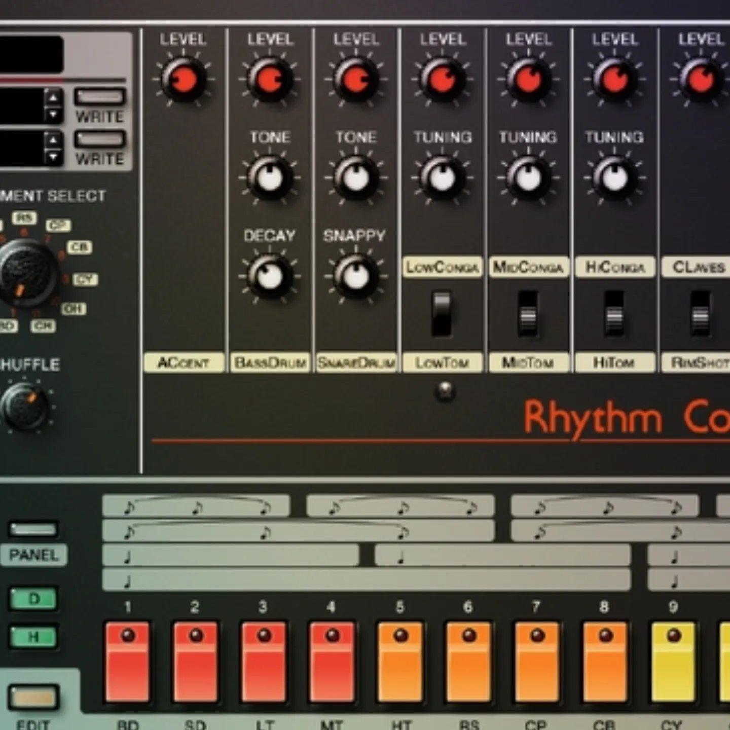Toggle the LowConga/LowTom switch
Image resolution: width=730 pixels, height=730 pixels.
tap(442, 313)
